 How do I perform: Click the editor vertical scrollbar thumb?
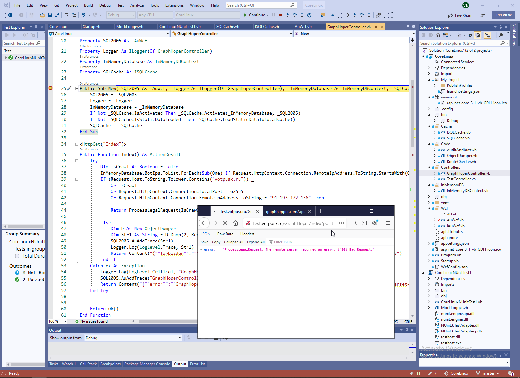click(x=412, y=114)
